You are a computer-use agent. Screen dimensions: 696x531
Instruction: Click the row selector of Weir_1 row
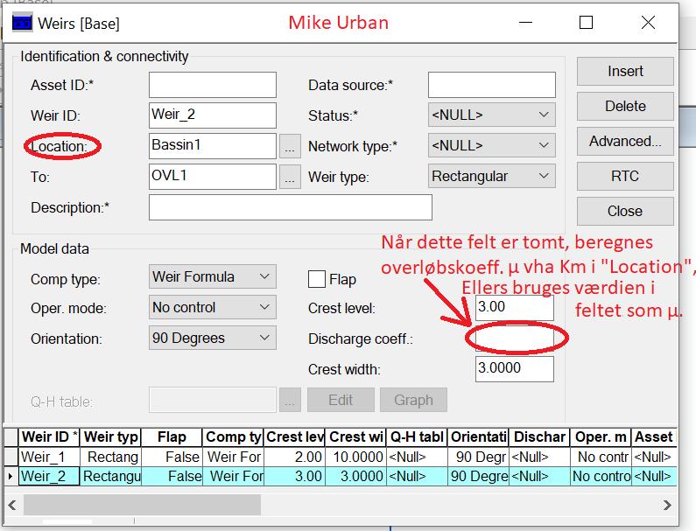coord(11,457)
